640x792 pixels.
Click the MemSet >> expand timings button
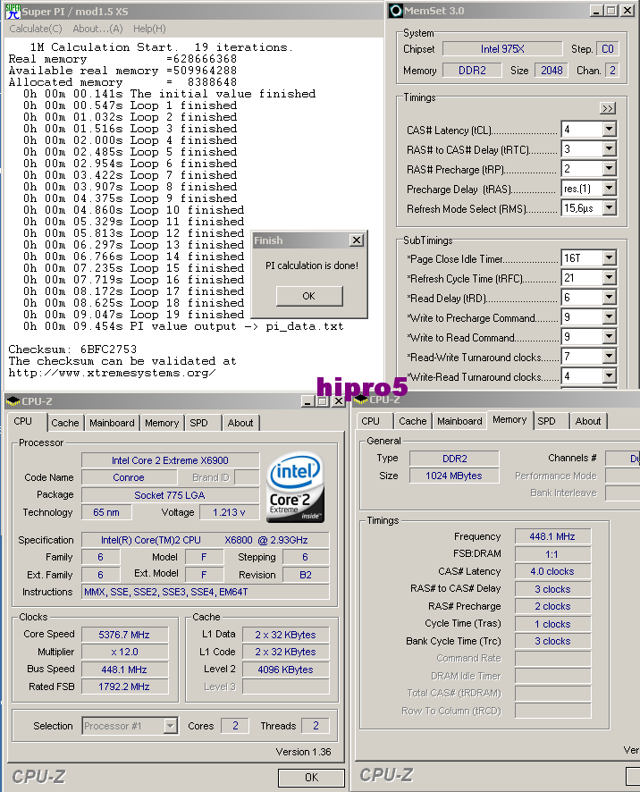tap(608, 108)
